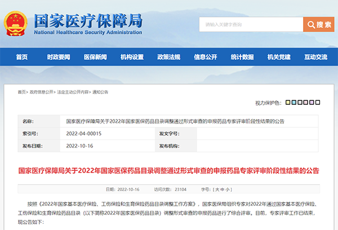
Task: Select 统计数据 in the navigation bar
Action: 242,57
